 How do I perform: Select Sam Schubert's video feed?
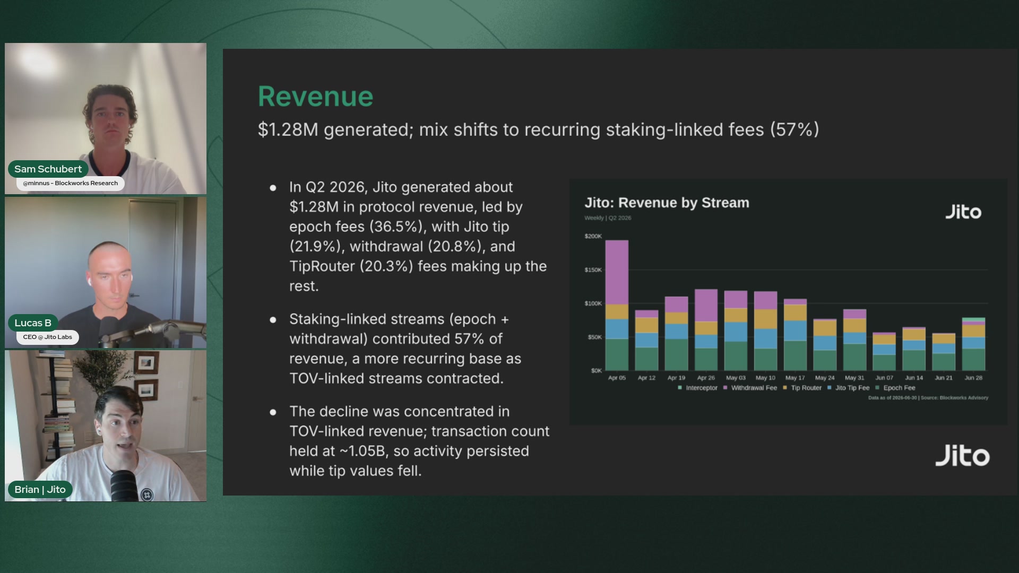coord(106,118)
